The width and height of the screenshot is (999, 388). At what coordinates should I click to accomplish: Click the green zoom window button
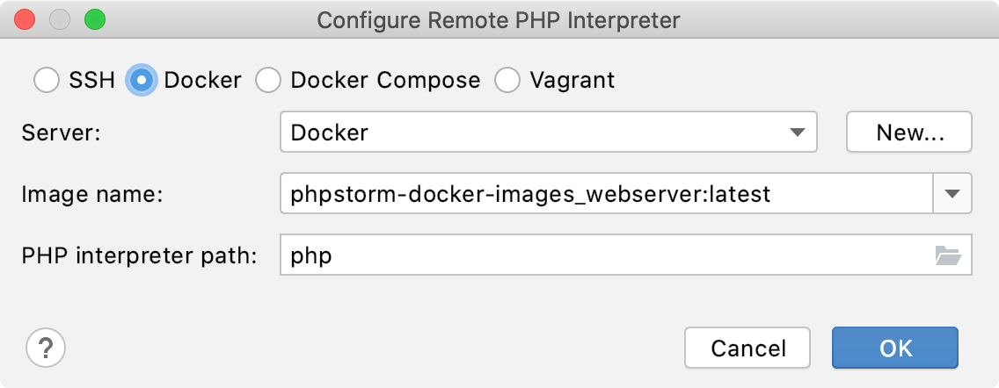(95, 19)
